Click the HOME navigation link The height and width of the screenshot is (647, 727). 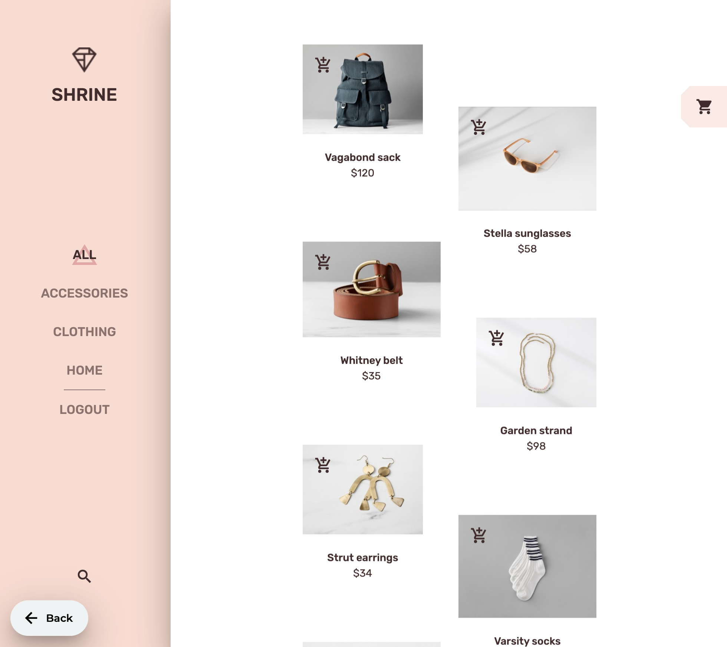pyautogui.click(x=84, y=370)
